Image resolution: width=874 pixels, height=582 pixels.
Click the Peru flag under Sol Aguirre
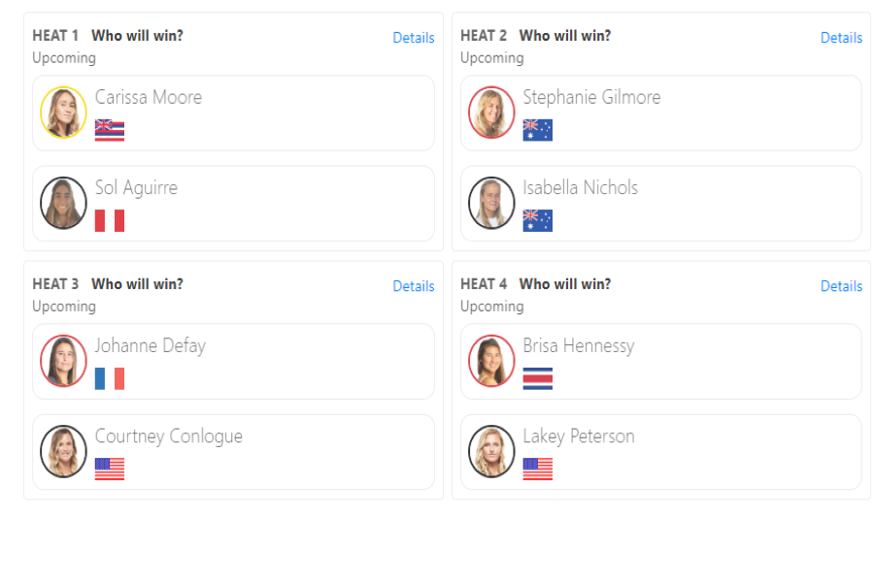tap(110, 220)
